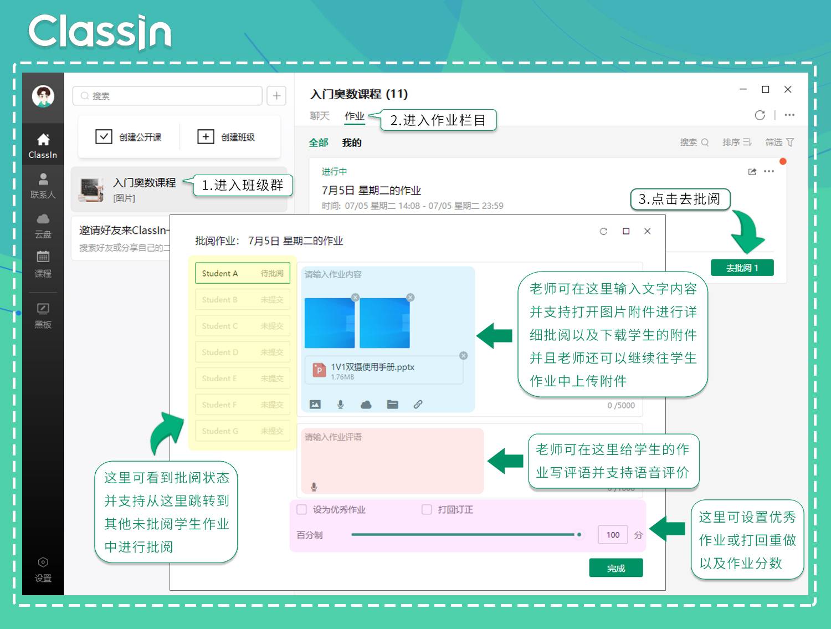Open the 黑板 blackboard sidebar icon
Screen dimensions: 831x629
tap(43, 316)
